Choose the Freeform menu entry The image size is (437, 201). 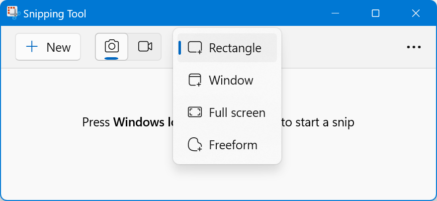(233, 145)
